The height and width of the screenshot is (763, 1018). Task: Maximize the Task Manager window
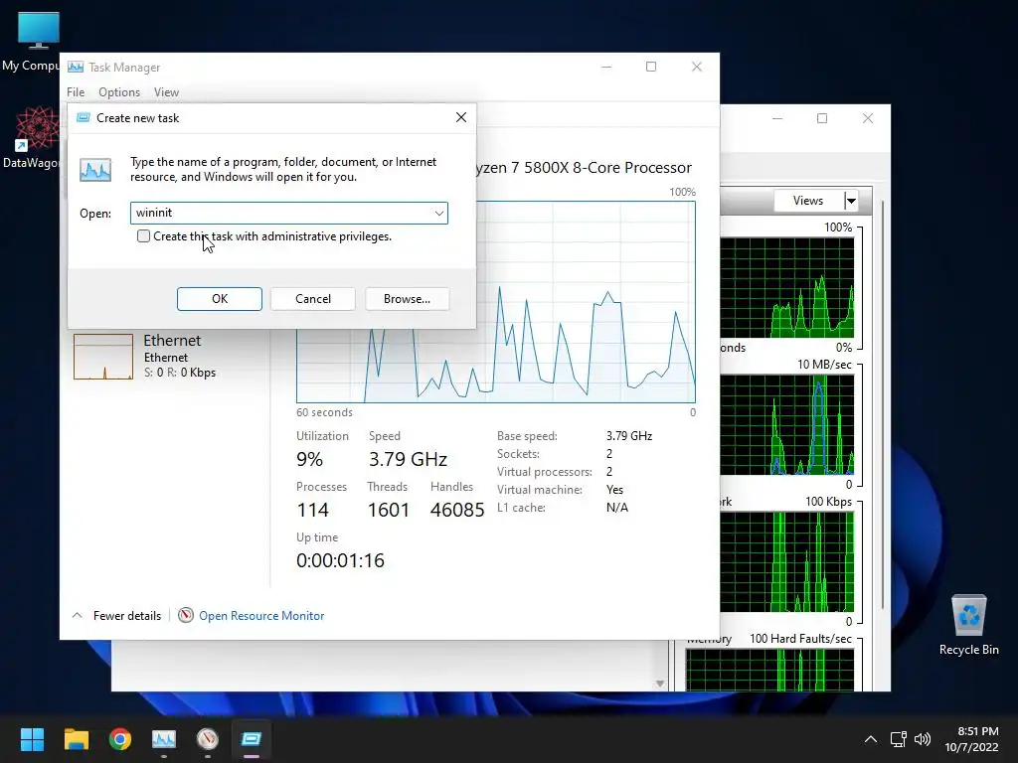coord(651,67)
